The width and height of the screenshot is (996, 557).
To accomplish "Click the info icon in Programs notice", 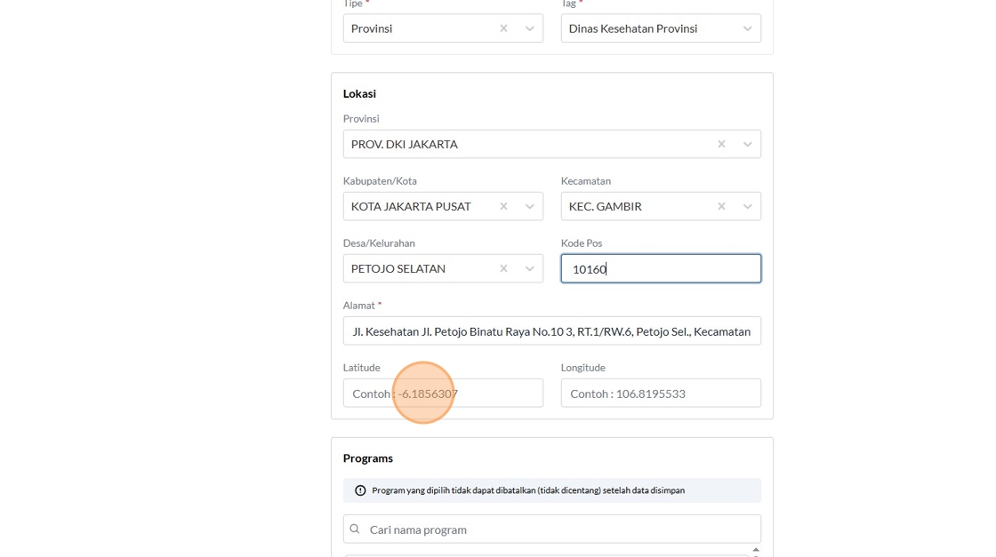I will 360,490.
